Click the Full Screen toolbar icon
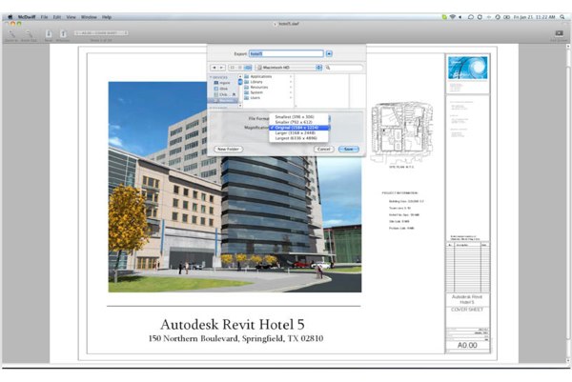This screenshot has height=382, width=572. point(559,33)
